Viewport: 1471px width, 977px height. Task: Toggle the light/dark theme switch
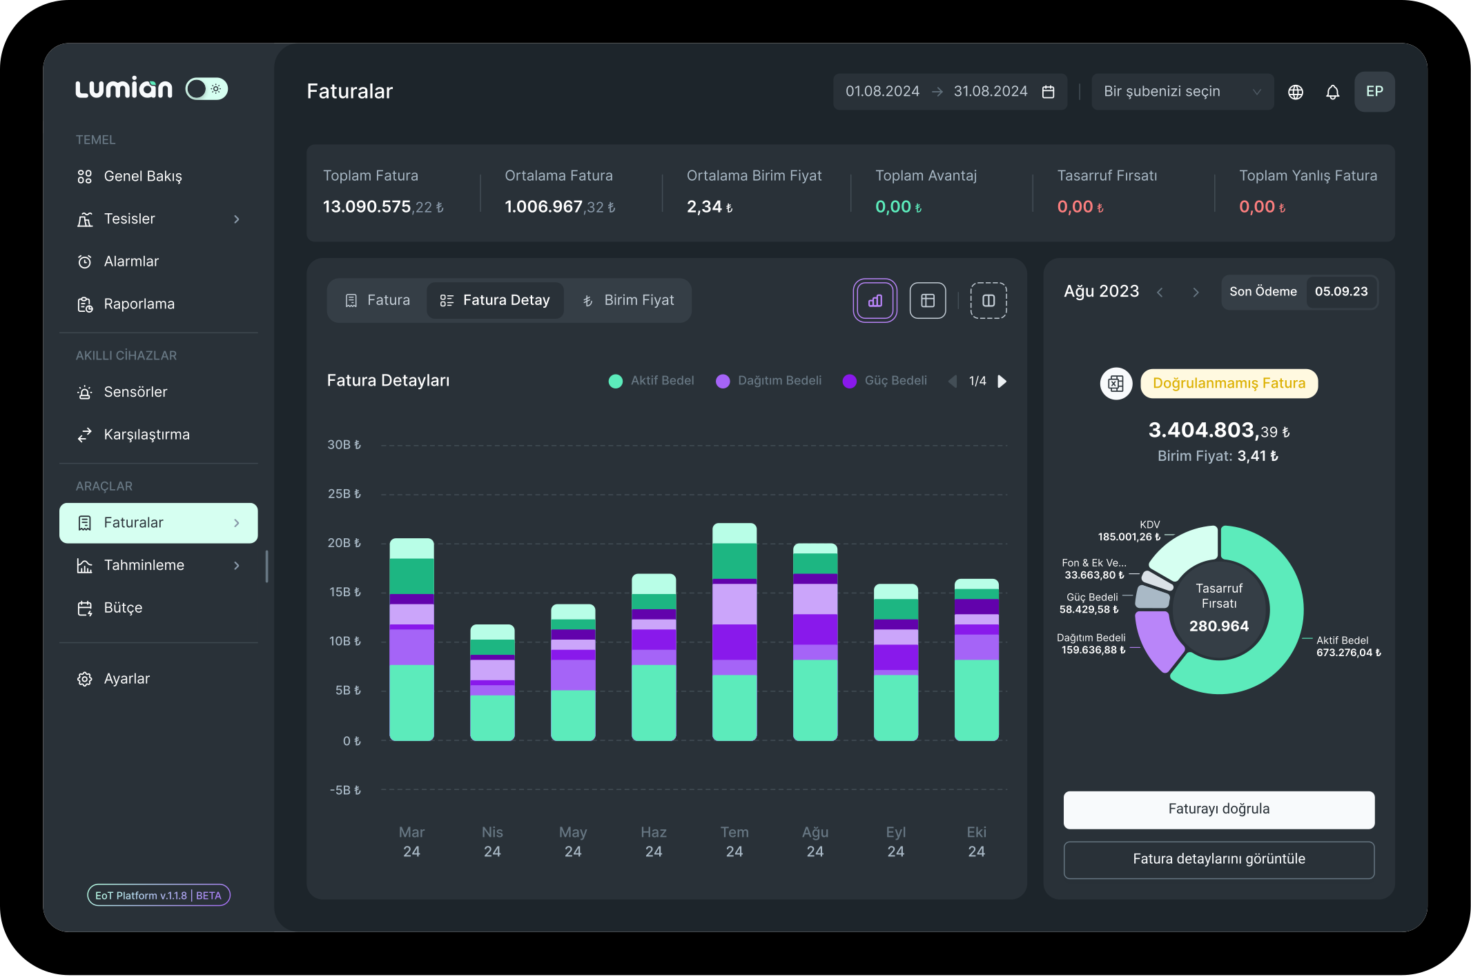point(206,89)
